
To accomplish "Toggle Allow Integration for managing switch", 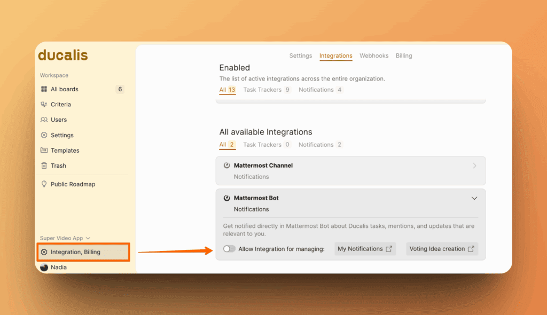I will 229,249.
